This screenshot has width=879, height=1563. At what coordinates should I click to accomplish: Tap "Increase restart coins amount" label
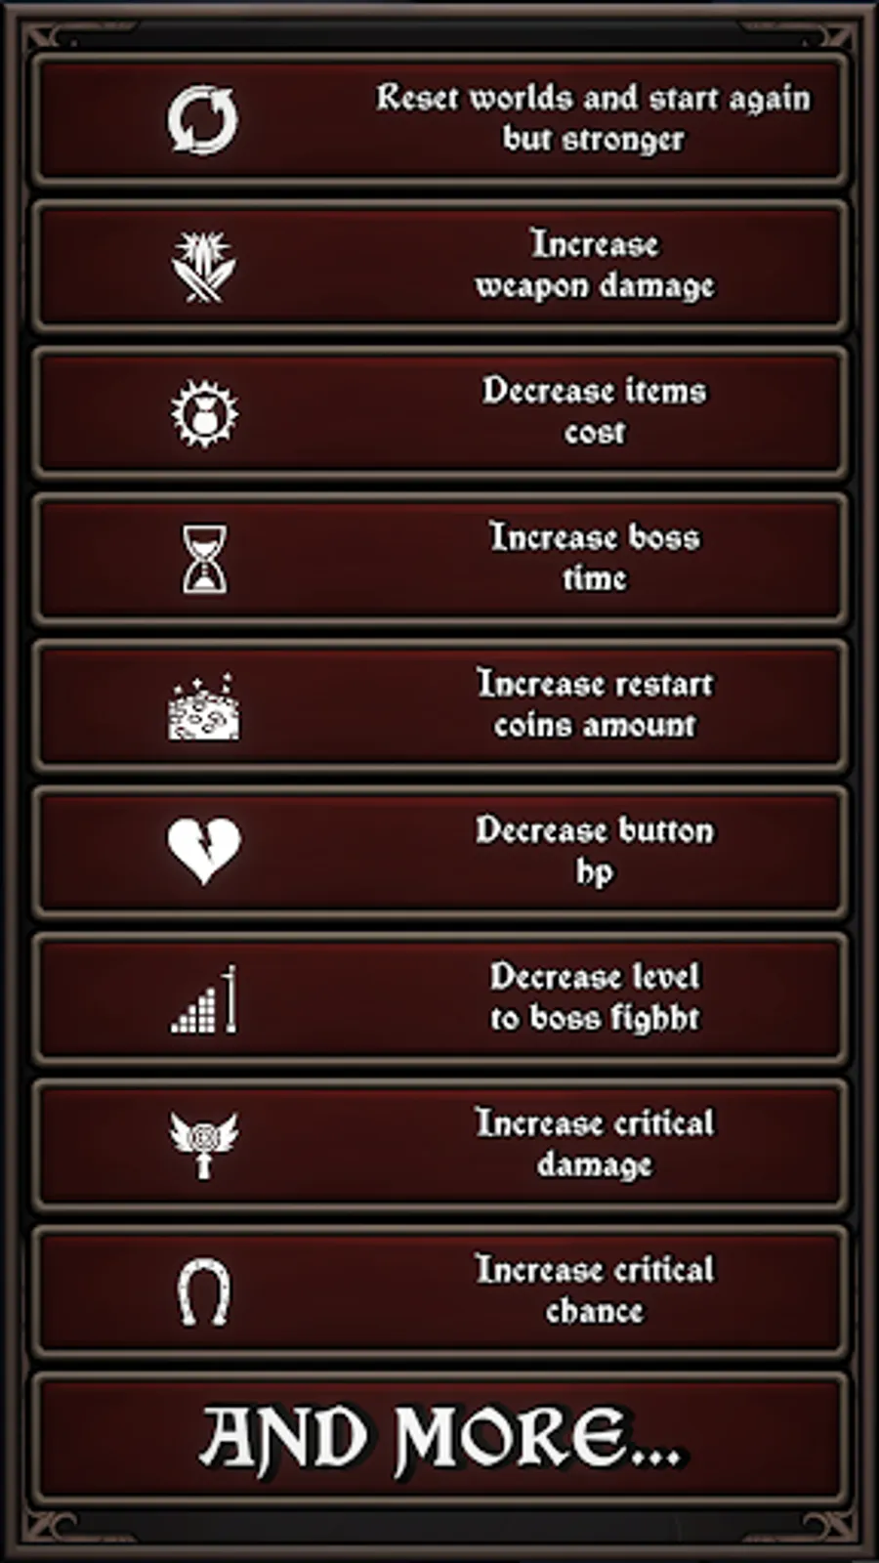594,704
